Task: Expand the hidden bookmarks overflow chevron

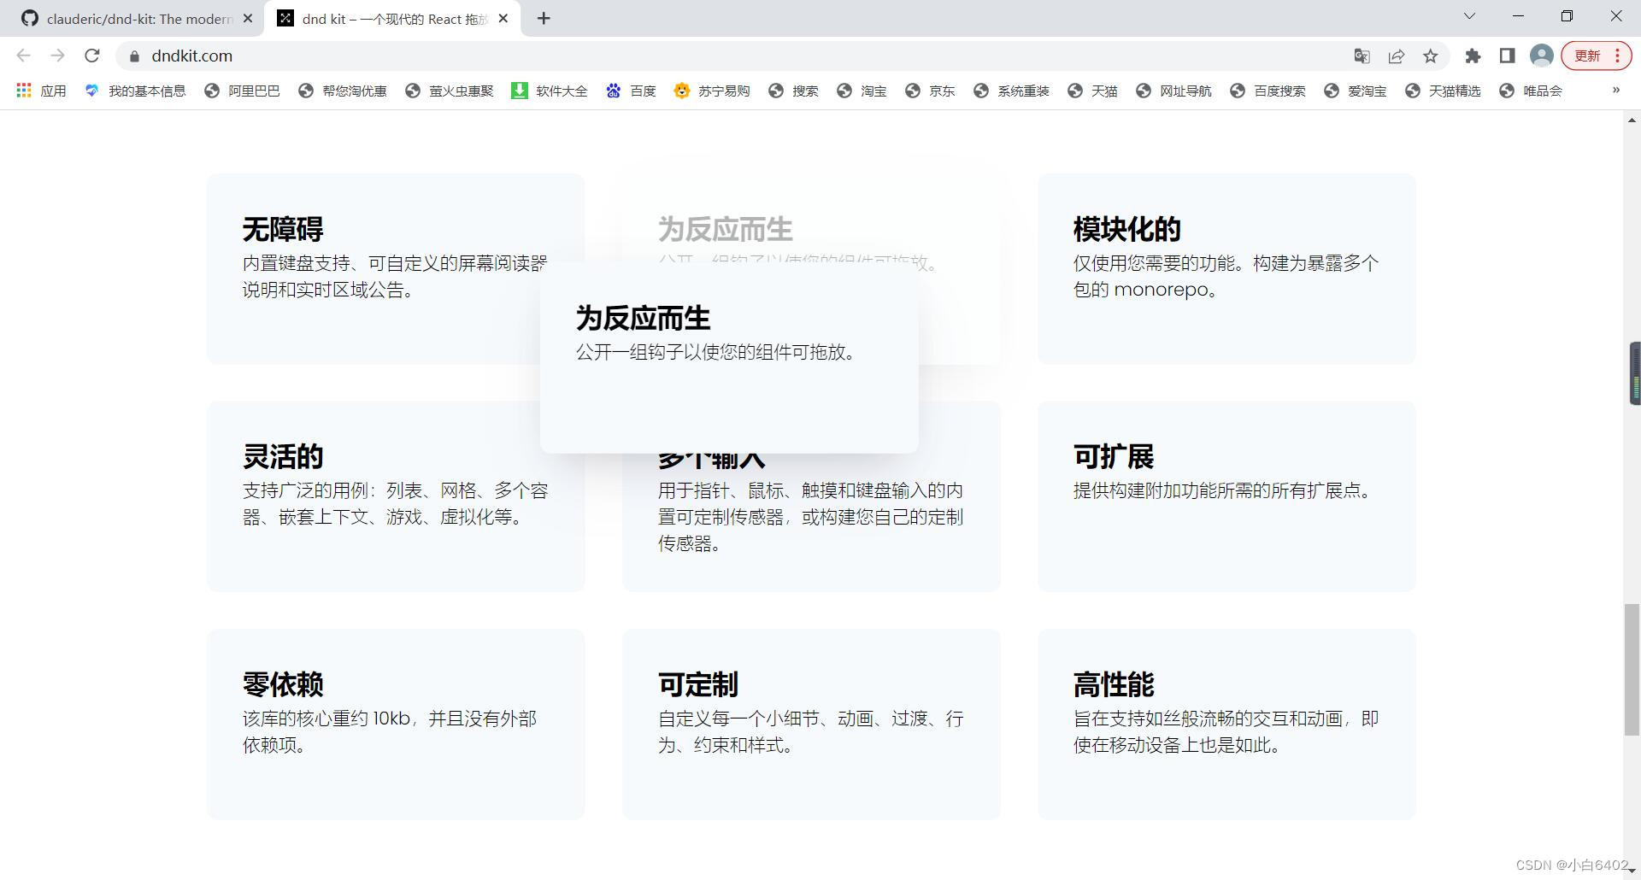Action: coord(1615,91)
